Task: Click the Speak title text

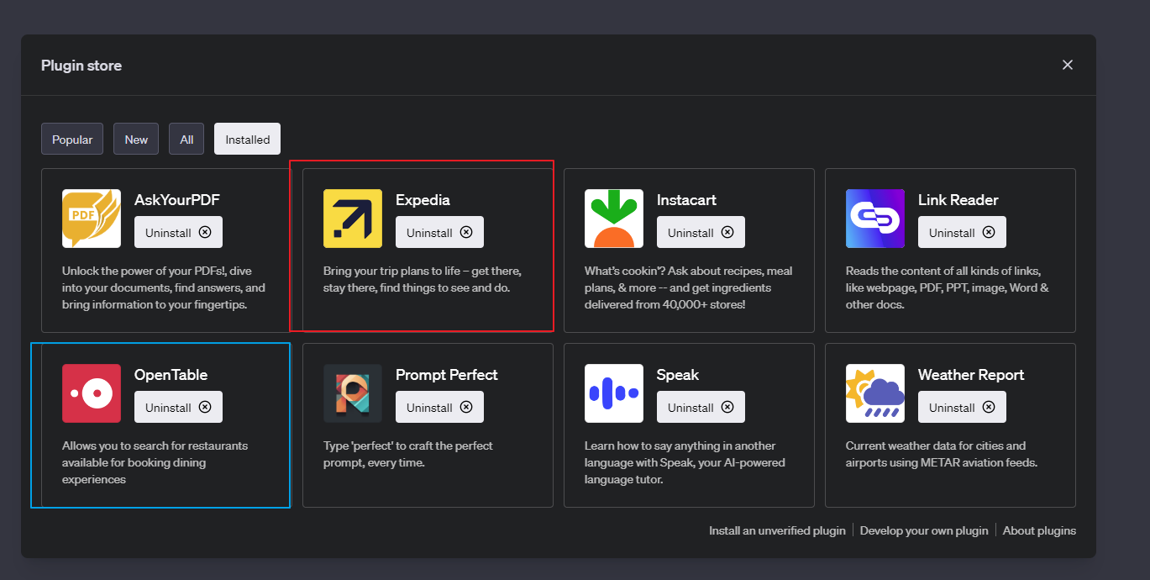Action: (x=678, y=375)
